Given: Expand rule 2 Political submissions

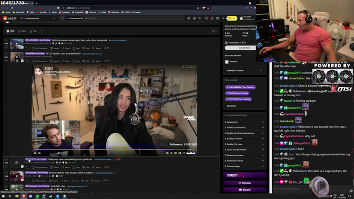Looking at the screenshot, I should (244, 128).
